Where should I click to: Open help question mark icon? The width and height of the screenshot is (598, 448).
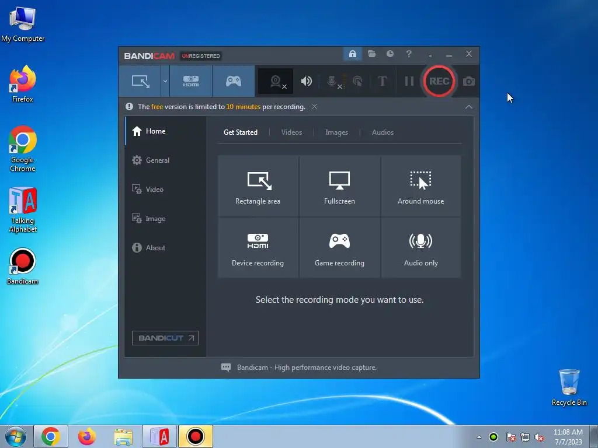point(409,54)
